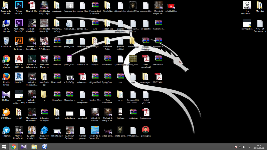267x150 pixels.
Task: Click the Telegram desktop icon
Action: (x=6, y=130)
